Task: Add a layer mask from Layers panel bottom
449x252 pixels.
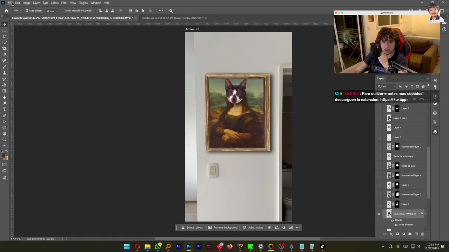Action: [x=397, y=234]
